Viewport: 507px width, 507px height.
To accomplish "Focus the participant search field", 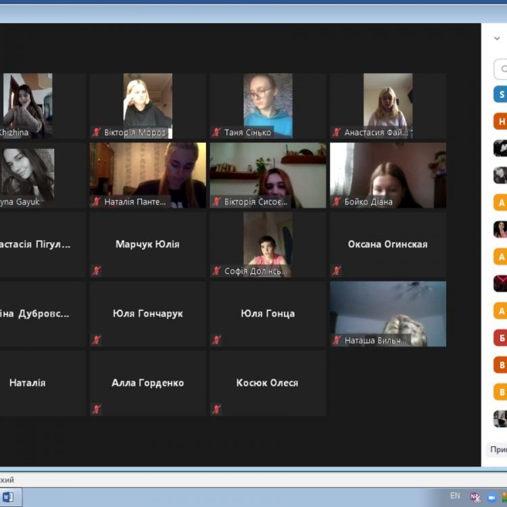I will (x=500, y=69).
